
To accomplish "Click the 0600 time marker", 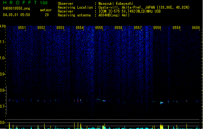I will coord(196,28).
